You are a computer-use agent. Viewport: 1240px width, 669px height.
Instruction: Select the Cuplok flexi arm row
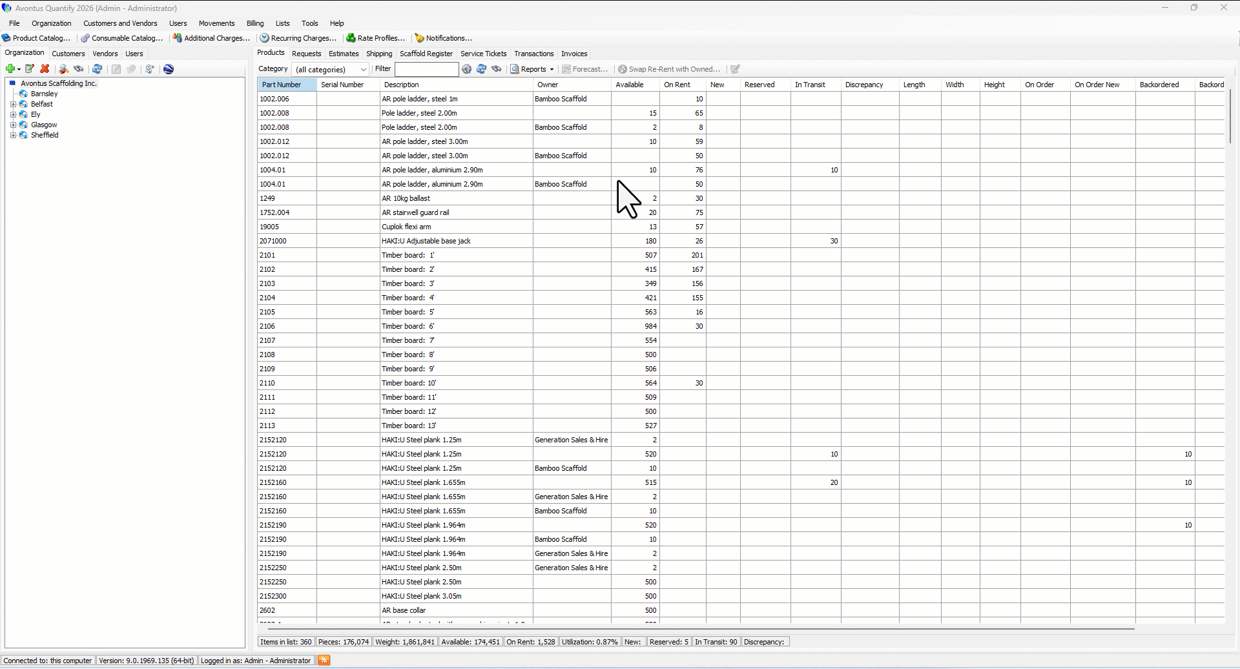tap(741, 227)
